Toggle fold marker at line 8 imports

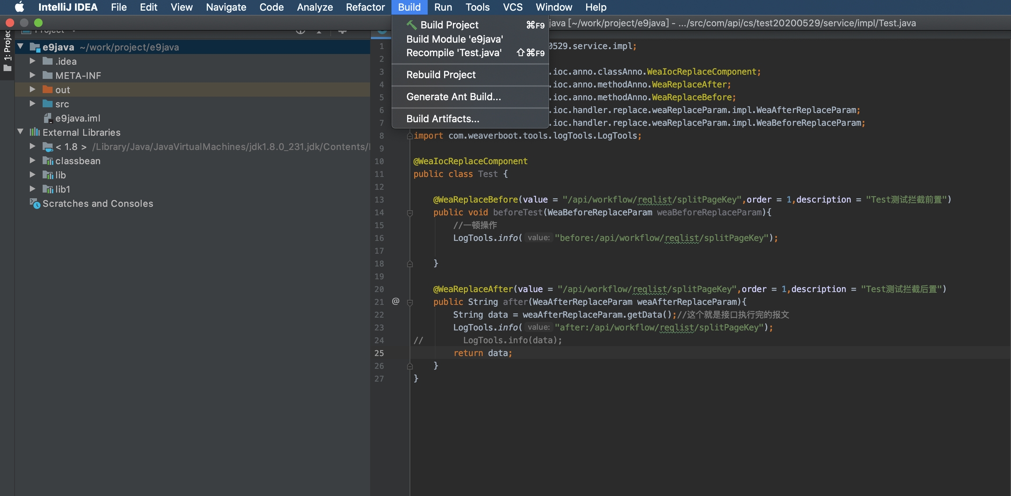409,136
